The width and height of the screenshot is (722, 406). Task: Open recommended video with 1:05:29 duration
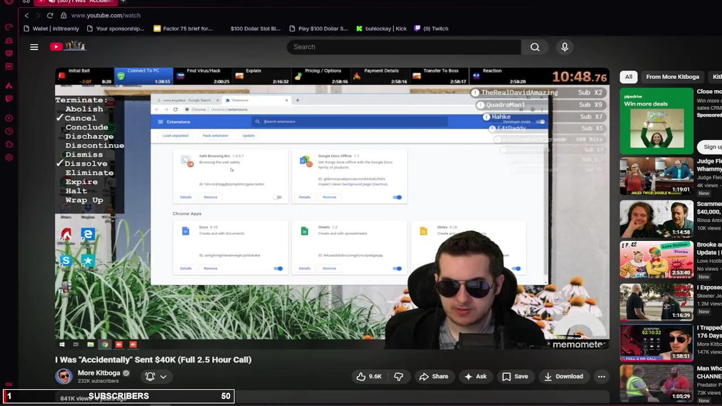tap(656, 383)
